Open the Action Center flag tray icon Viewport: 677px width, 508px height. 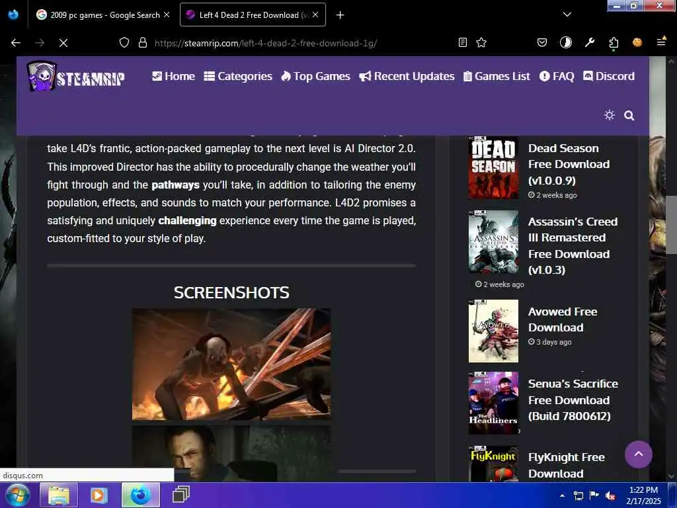[x=594, y=495]
